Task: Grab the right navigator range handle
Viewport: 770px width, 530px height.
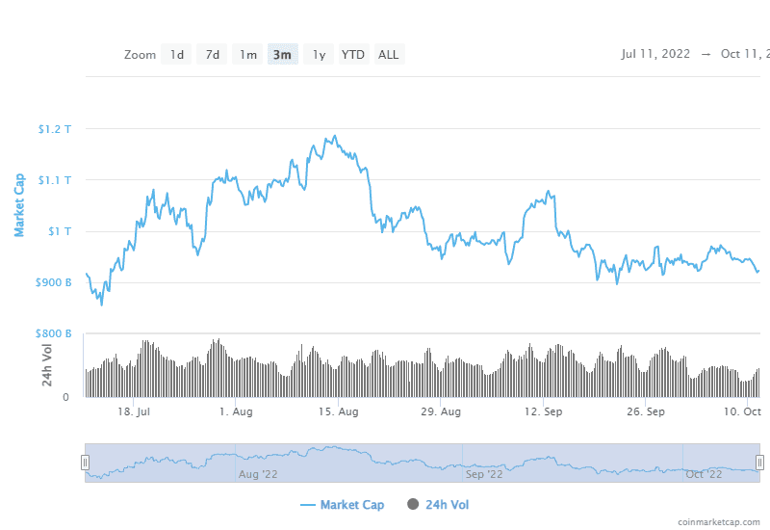Action: pyautogui.click(x=759, y=463)
